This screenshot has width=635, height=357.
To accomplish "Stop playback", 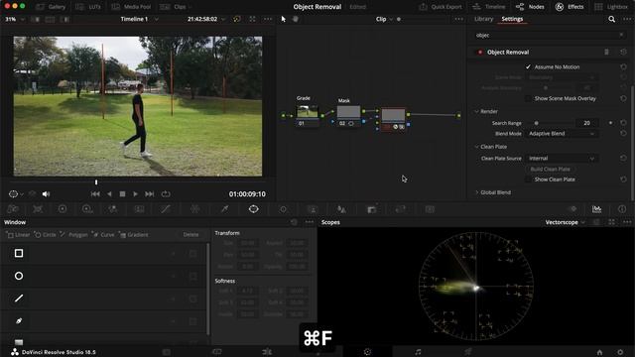I will click(122, 194).
